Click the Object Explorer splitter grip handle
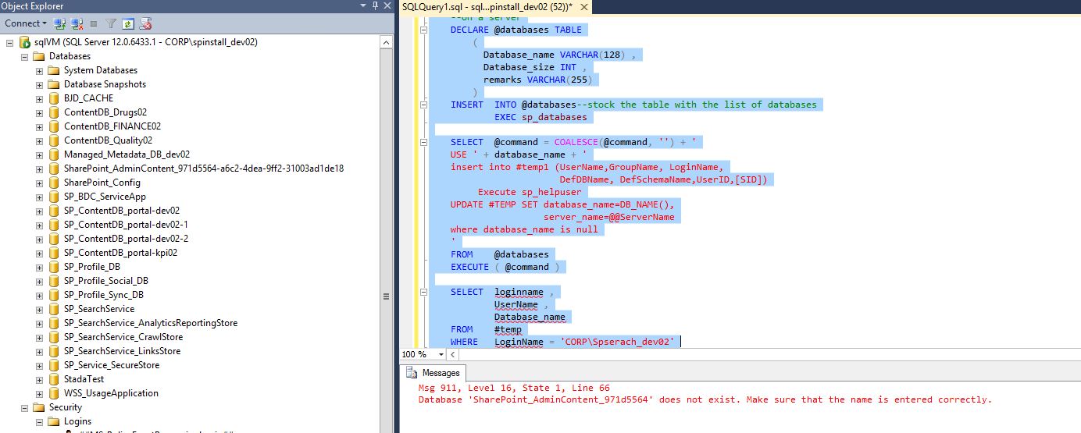This screenshot has width=1081, height=433. [x=386, y=296]
